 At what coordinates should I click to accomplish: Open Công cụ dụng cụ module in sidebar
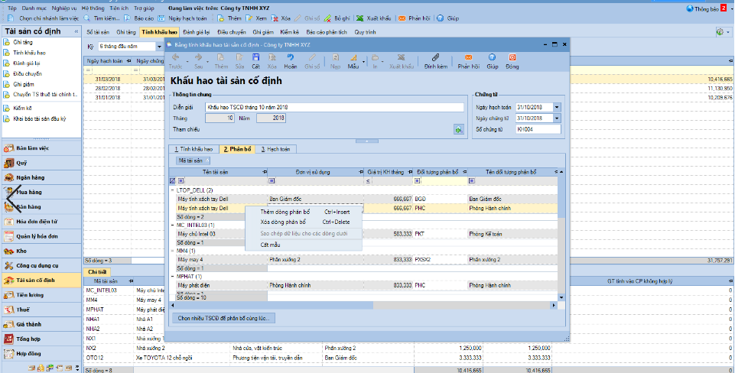pos(41,266)
